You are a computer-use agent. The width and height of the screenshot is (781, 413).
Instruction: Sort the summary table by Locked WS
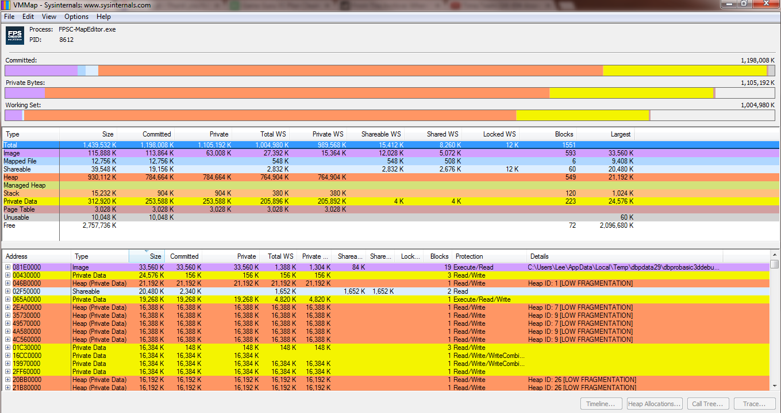point(490,134)
